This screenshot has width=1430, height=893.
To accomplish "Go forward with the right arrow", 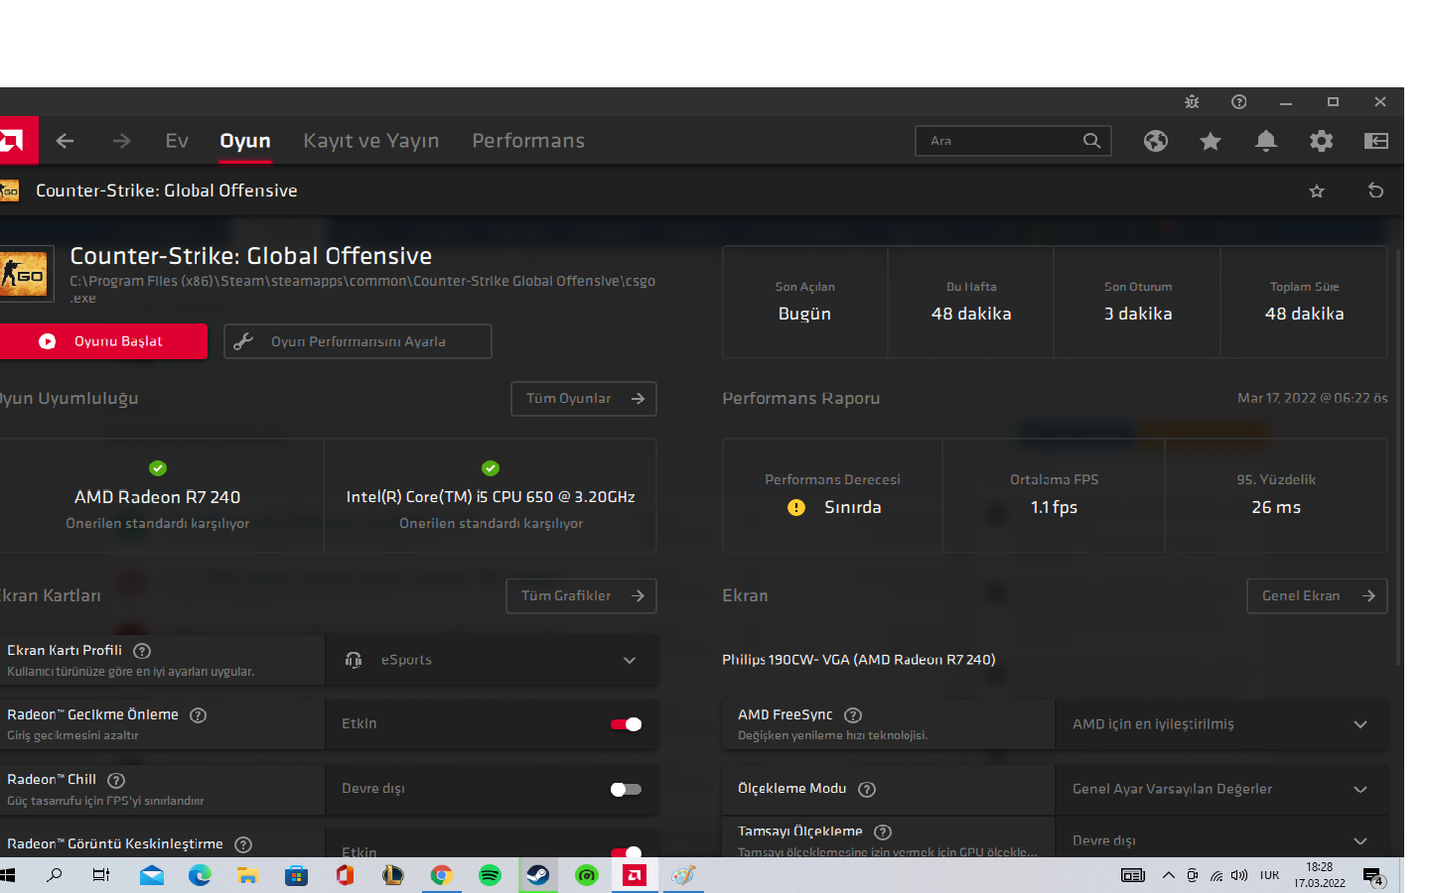I will [x=121, y=141].
